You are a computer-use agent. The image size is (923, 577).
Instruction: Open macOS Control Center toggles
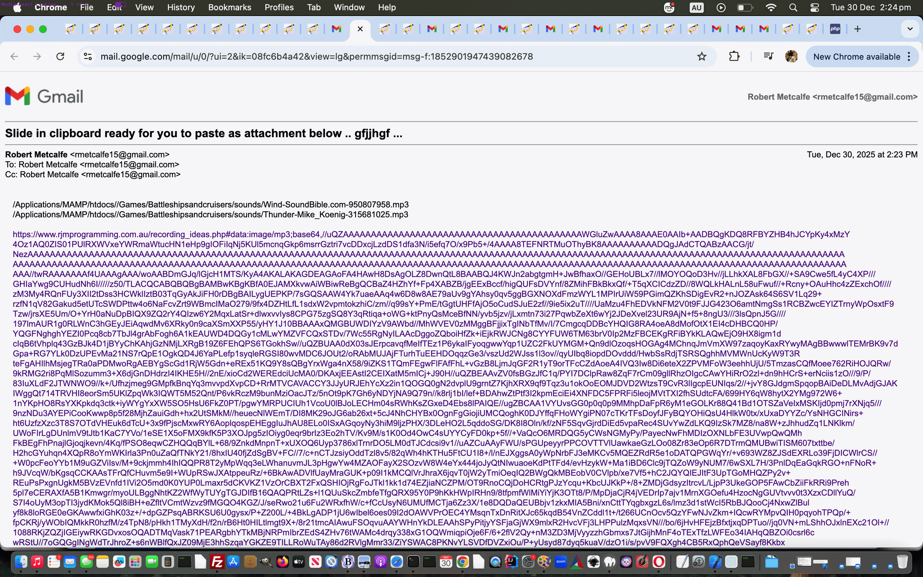pyautogui.click(x=814, y=8)
